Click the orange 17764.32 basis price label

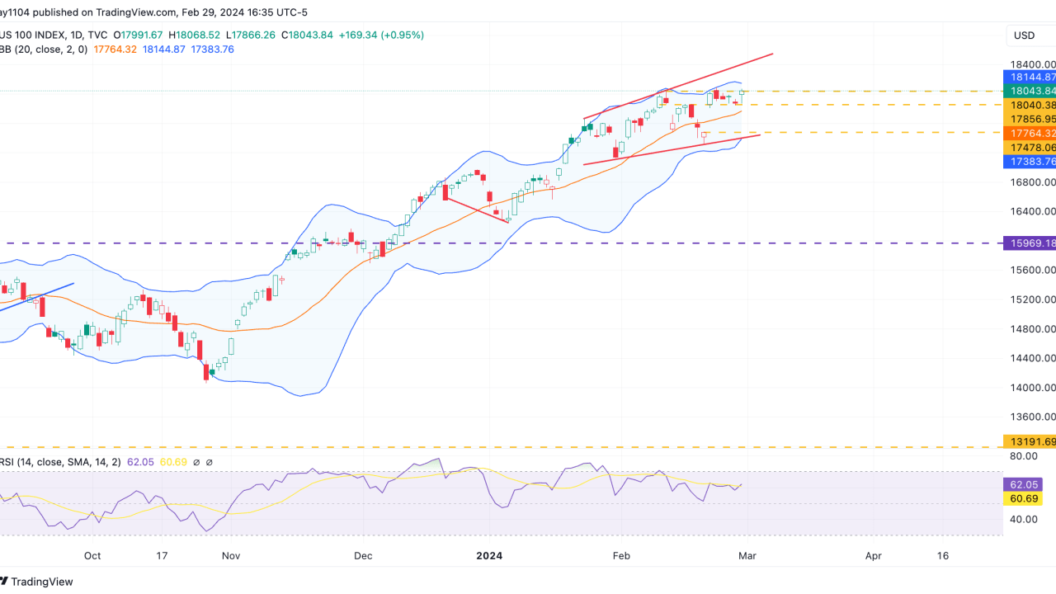[1029, 133]
